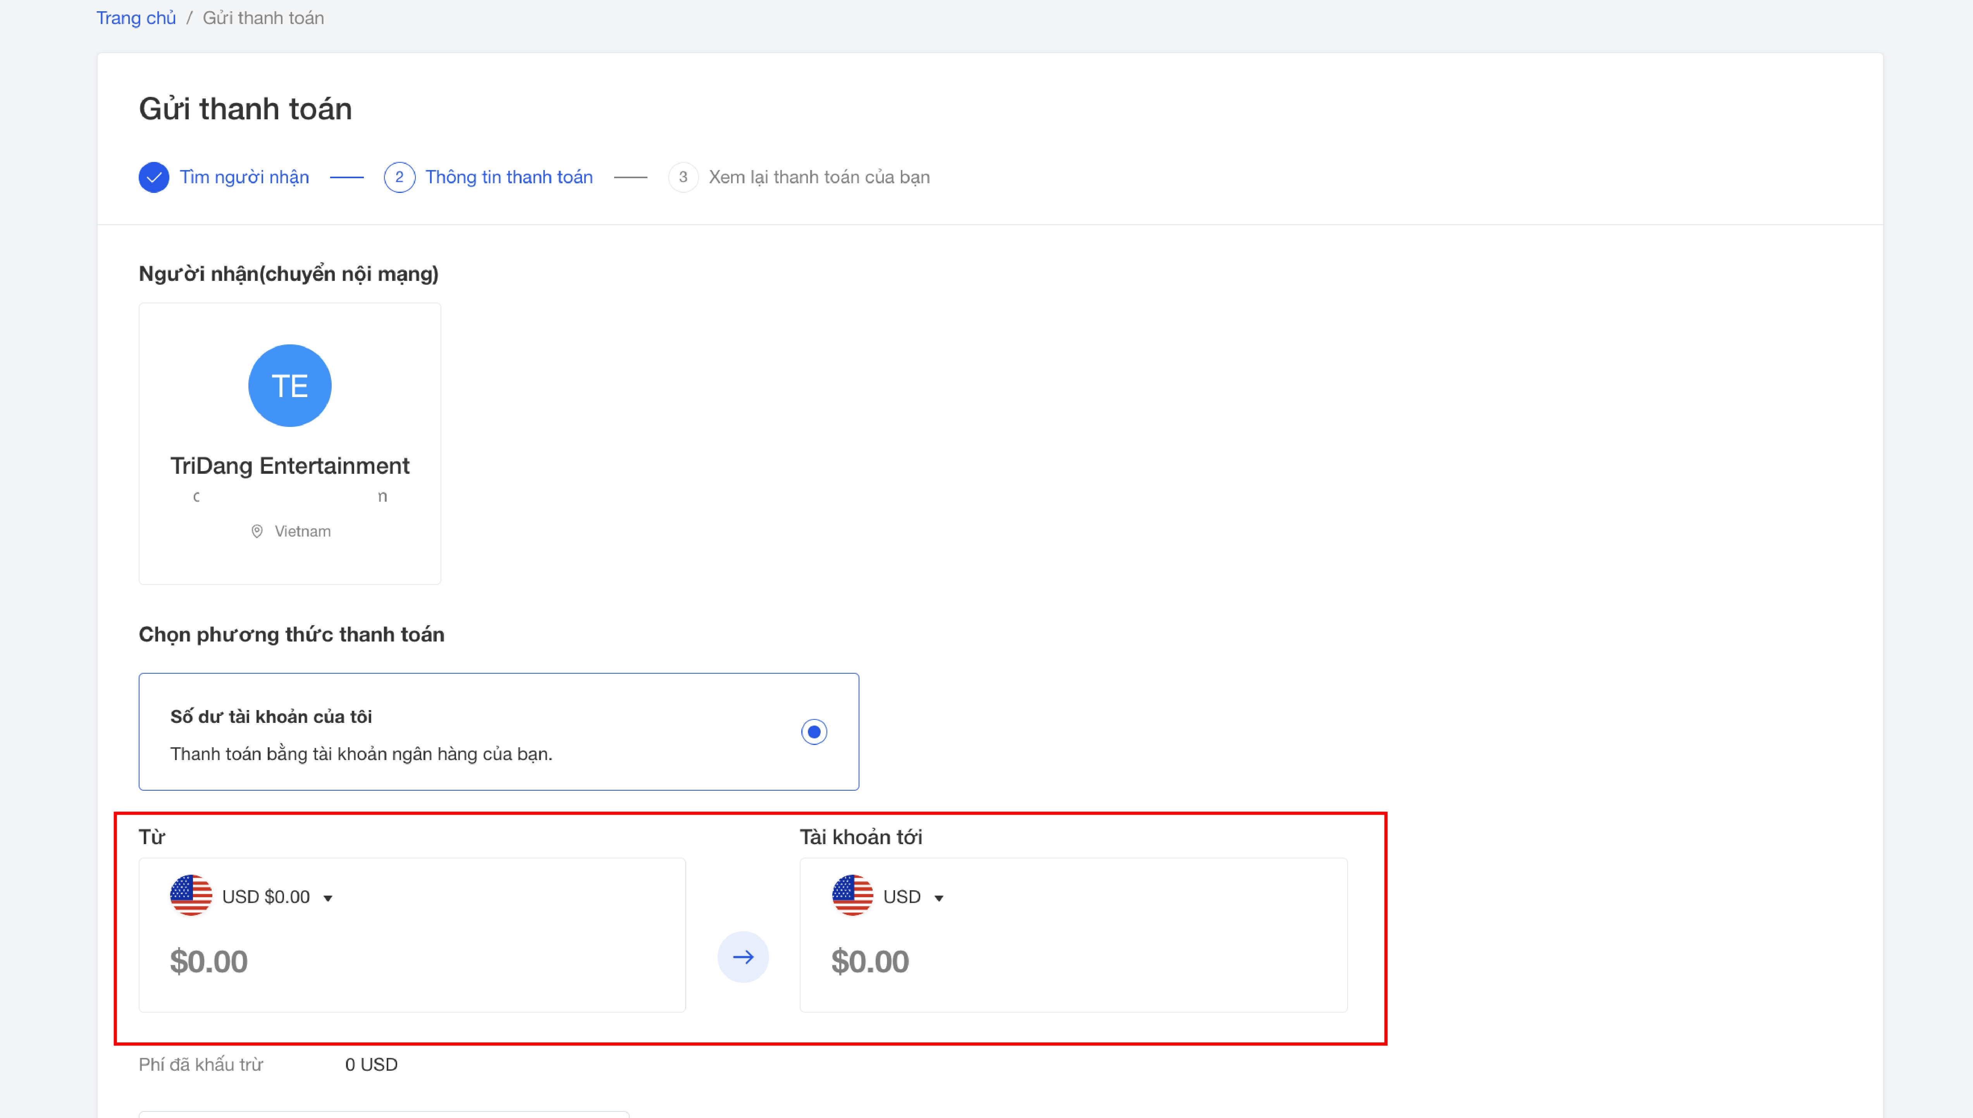Image resolution: width=1973 pixels, height=1118 pixels.
Task: Click the completed step checkmark icon
Action: click(153, 177)
